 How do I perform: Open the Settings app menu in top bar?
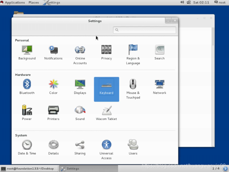click(x=52, y=3)
